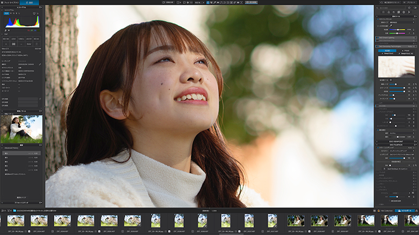Open the History palette header

coord(21,145)
